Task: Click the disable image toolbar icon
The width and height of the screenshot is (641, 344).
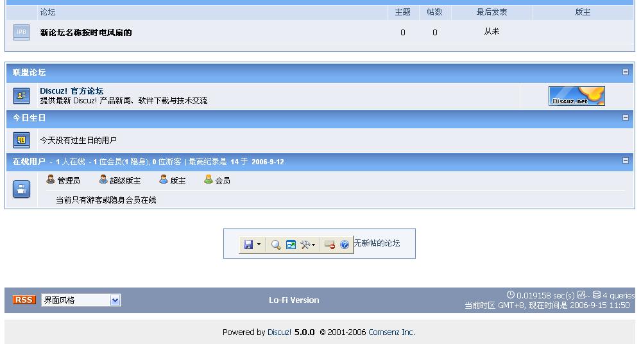Action: tap(330, 245)
